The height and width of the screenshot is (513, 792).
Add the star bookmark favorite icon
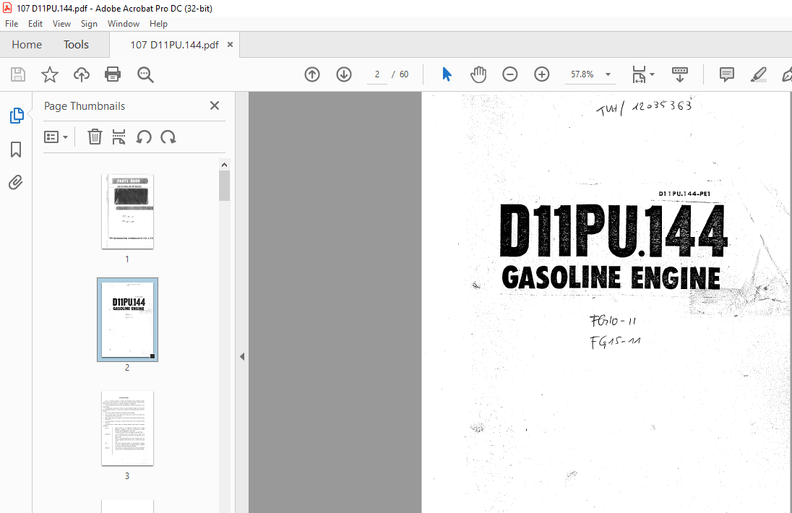click(49, 74)
